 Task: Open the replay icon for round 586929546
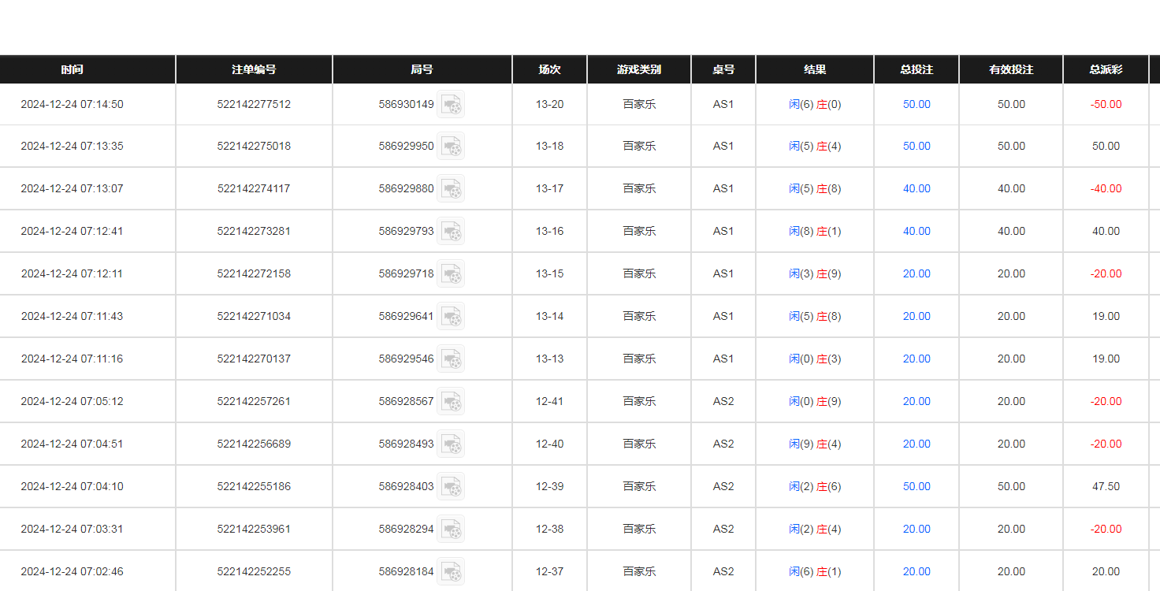point(451,359)
